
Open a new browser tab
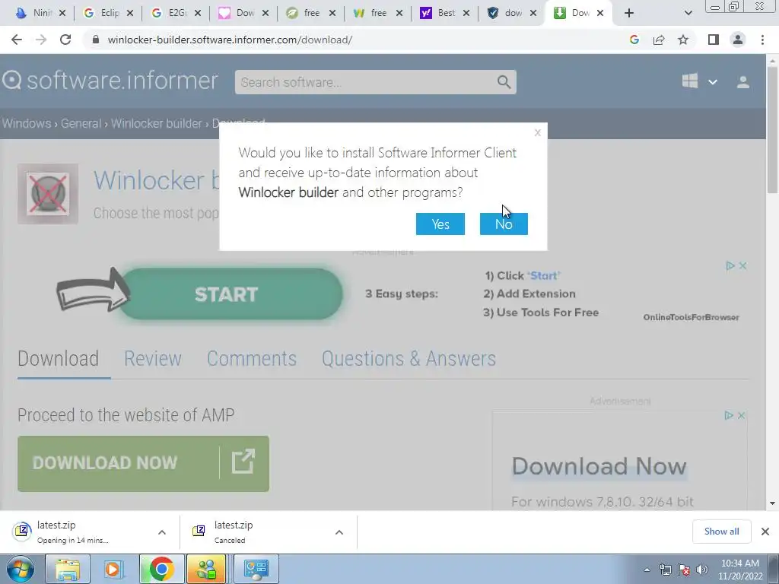pos(629,13)
